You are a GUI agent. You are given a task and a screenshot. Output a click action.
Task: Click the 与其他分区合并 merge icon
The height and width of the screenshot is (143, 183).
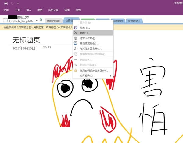tap(76, 48)
